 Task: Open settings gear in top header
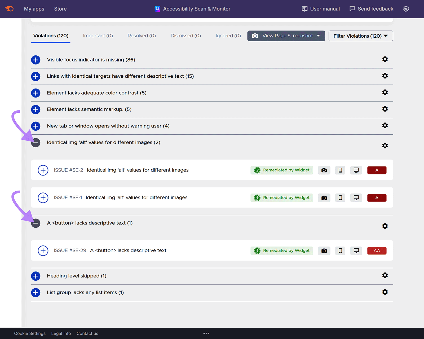(x=406, y=9)
